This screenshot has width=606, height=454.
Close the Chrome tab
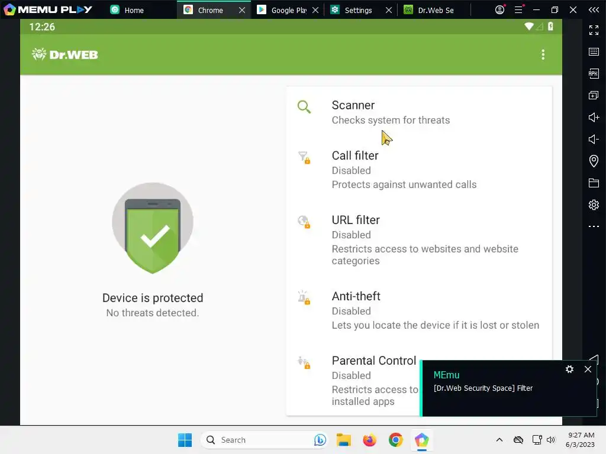(242, 10)
